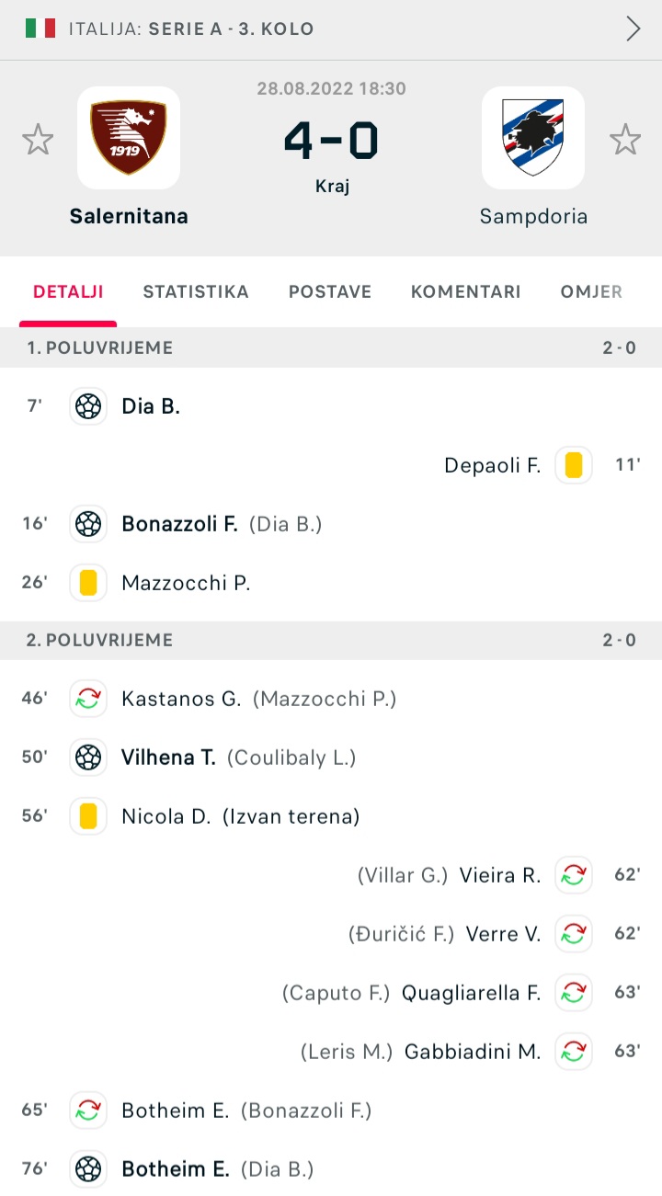
Task: Select the goal icon at 7' Dia B.
Action: 88,406
